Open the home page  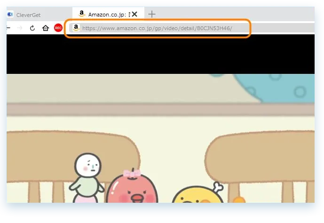(x=46, y=28)
